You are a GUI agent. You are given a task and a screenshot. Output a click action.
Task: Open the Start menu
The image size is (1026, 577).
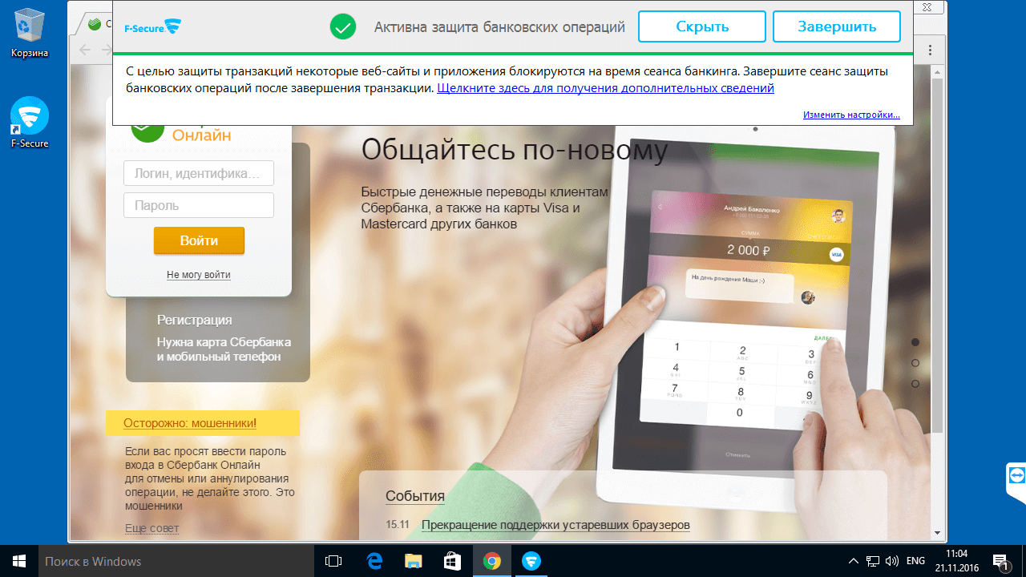coord(18,561)
